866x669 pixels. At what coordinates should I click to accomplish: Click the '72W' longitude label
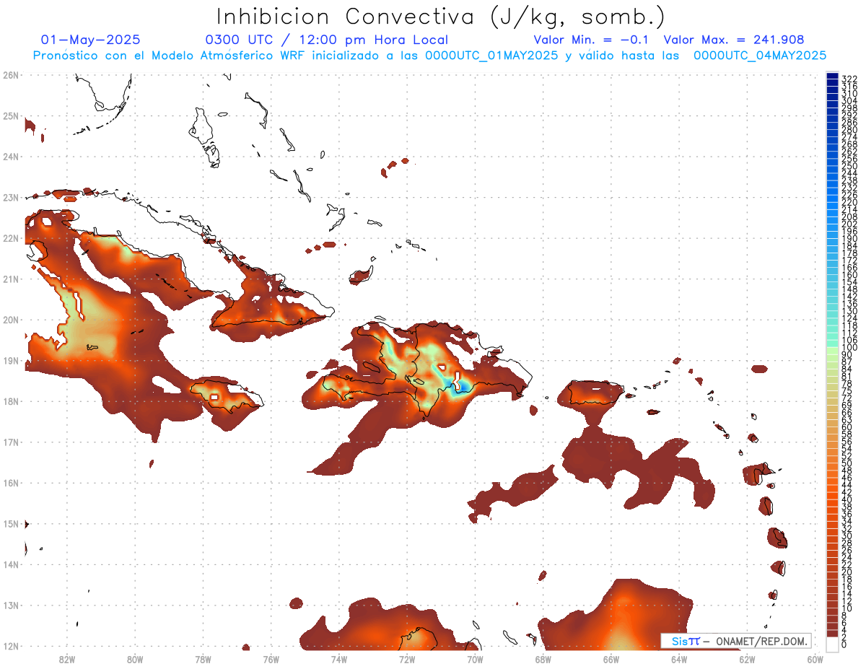point(407,658)
